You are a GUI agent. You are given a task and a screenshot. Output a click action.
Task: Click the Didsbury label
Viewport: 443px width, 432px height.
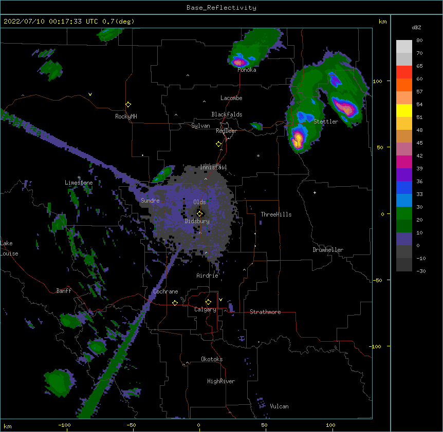[197, 221]
